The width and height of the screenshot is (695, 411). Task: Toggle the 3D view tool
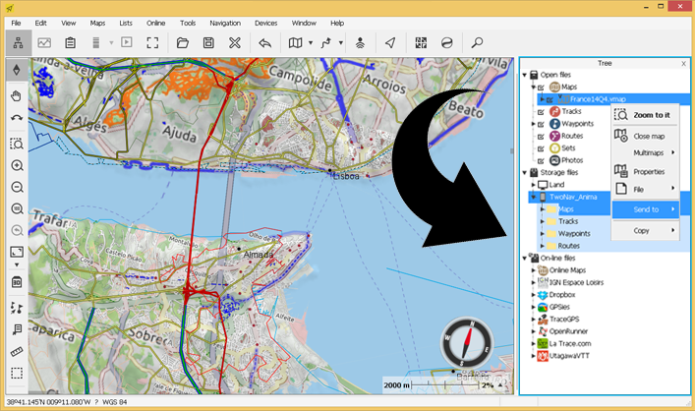tap(17, 282)
